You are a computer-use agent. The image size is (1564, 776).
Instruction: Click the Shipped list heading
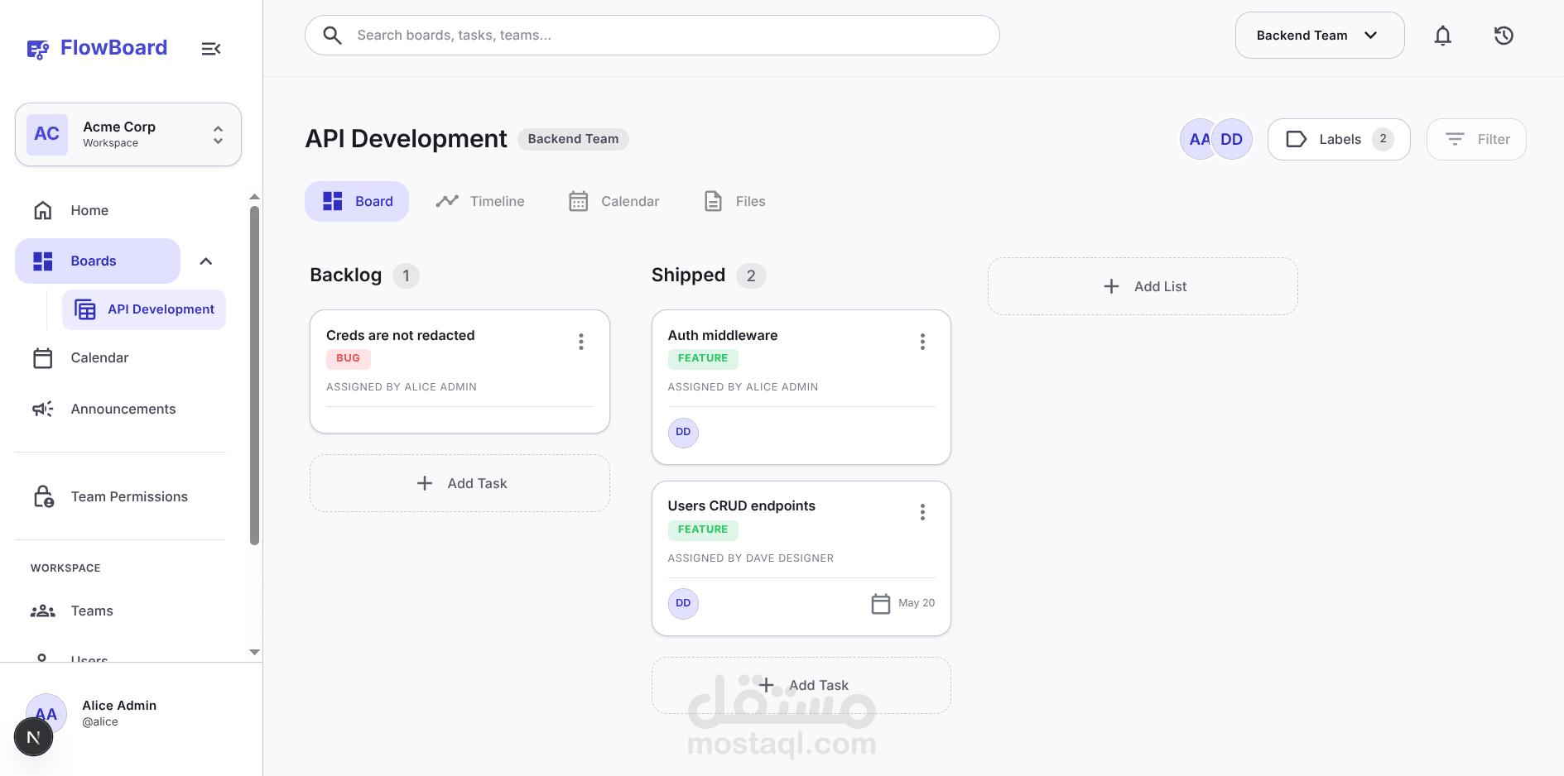tap(688, 275)
